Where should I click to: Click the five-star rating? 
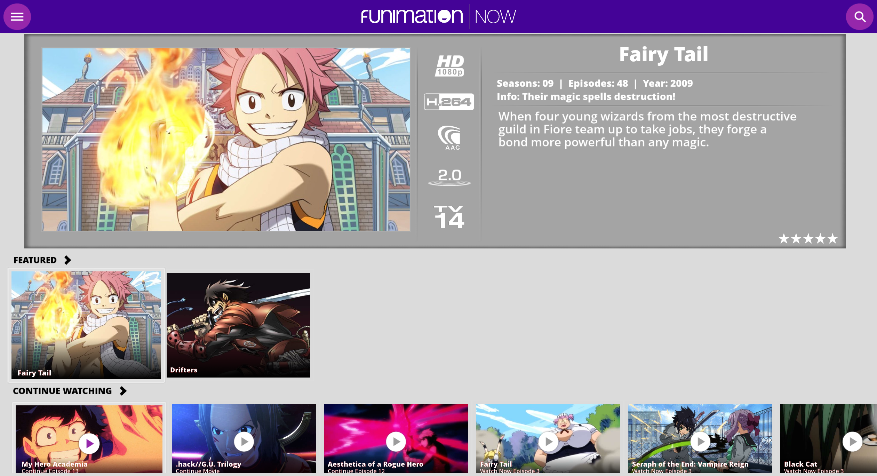point(808,239)
